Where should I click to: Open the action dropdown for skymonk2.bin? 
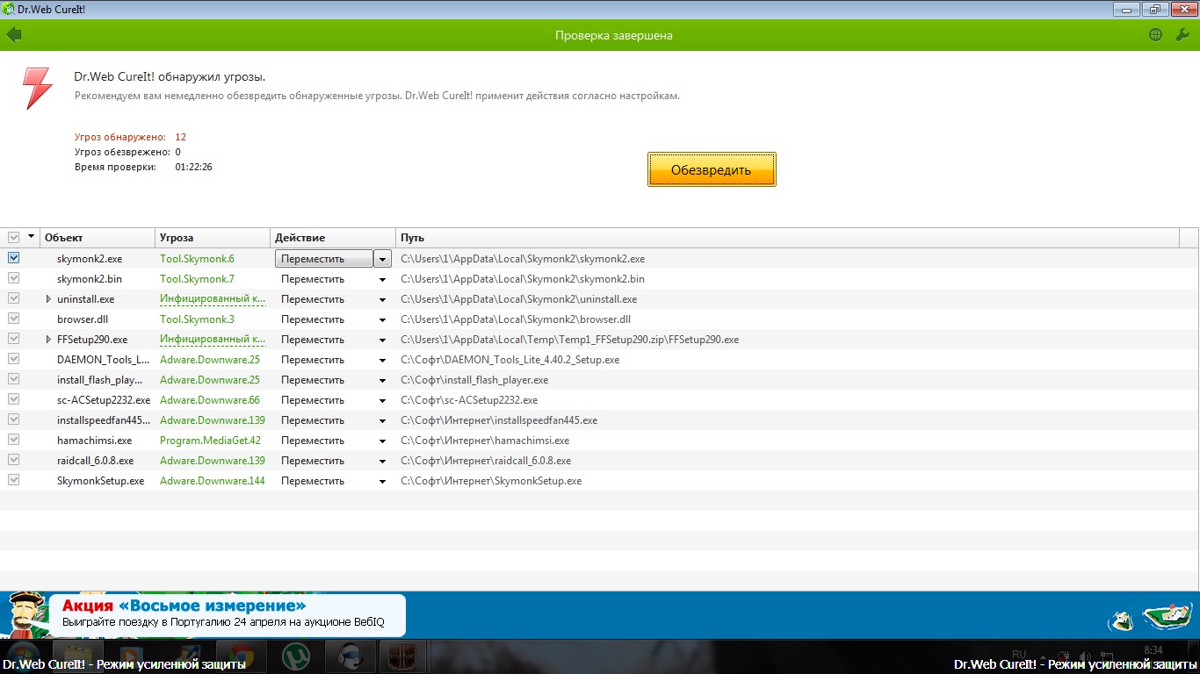pyautogui.click(x=382, y=279)
